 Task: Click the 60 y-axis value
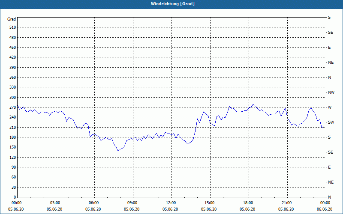coord(14,177)
